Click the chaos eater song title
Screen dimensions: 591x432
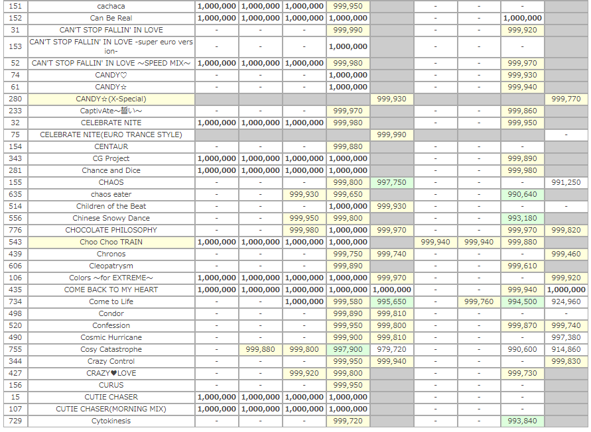[x=111, y=194]
